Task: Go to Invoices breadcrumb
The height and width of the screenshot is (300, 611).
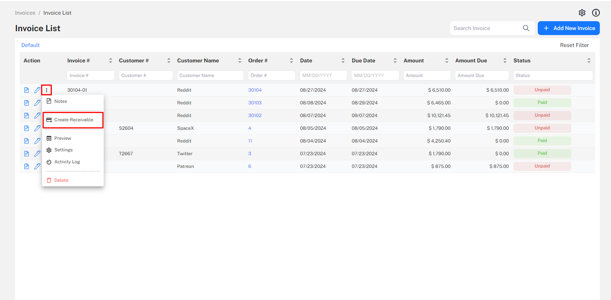Action: coord(25,13)
